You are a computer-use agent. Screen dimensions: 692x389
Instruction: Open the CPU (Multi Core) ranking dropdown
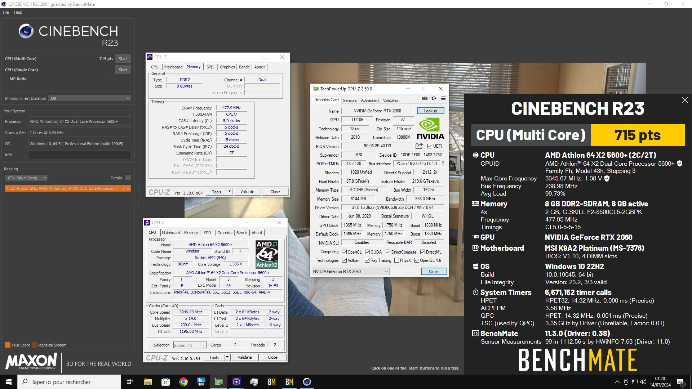click(x=26, y=178)
